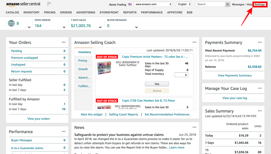
Task: Open the Appstore menu
Action: [x=175, y=13]
